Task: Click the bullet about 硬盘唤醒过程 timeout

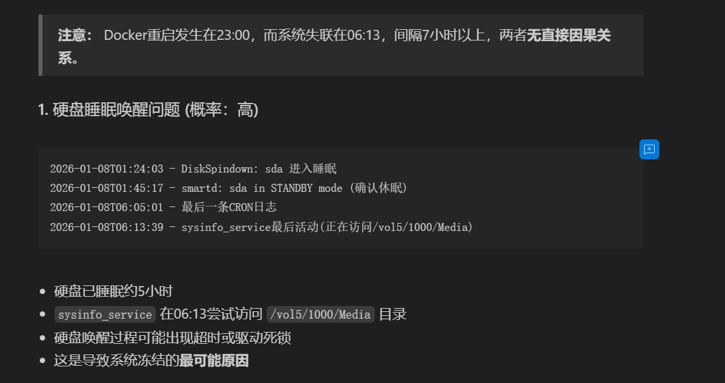Action: coord(172,338)
